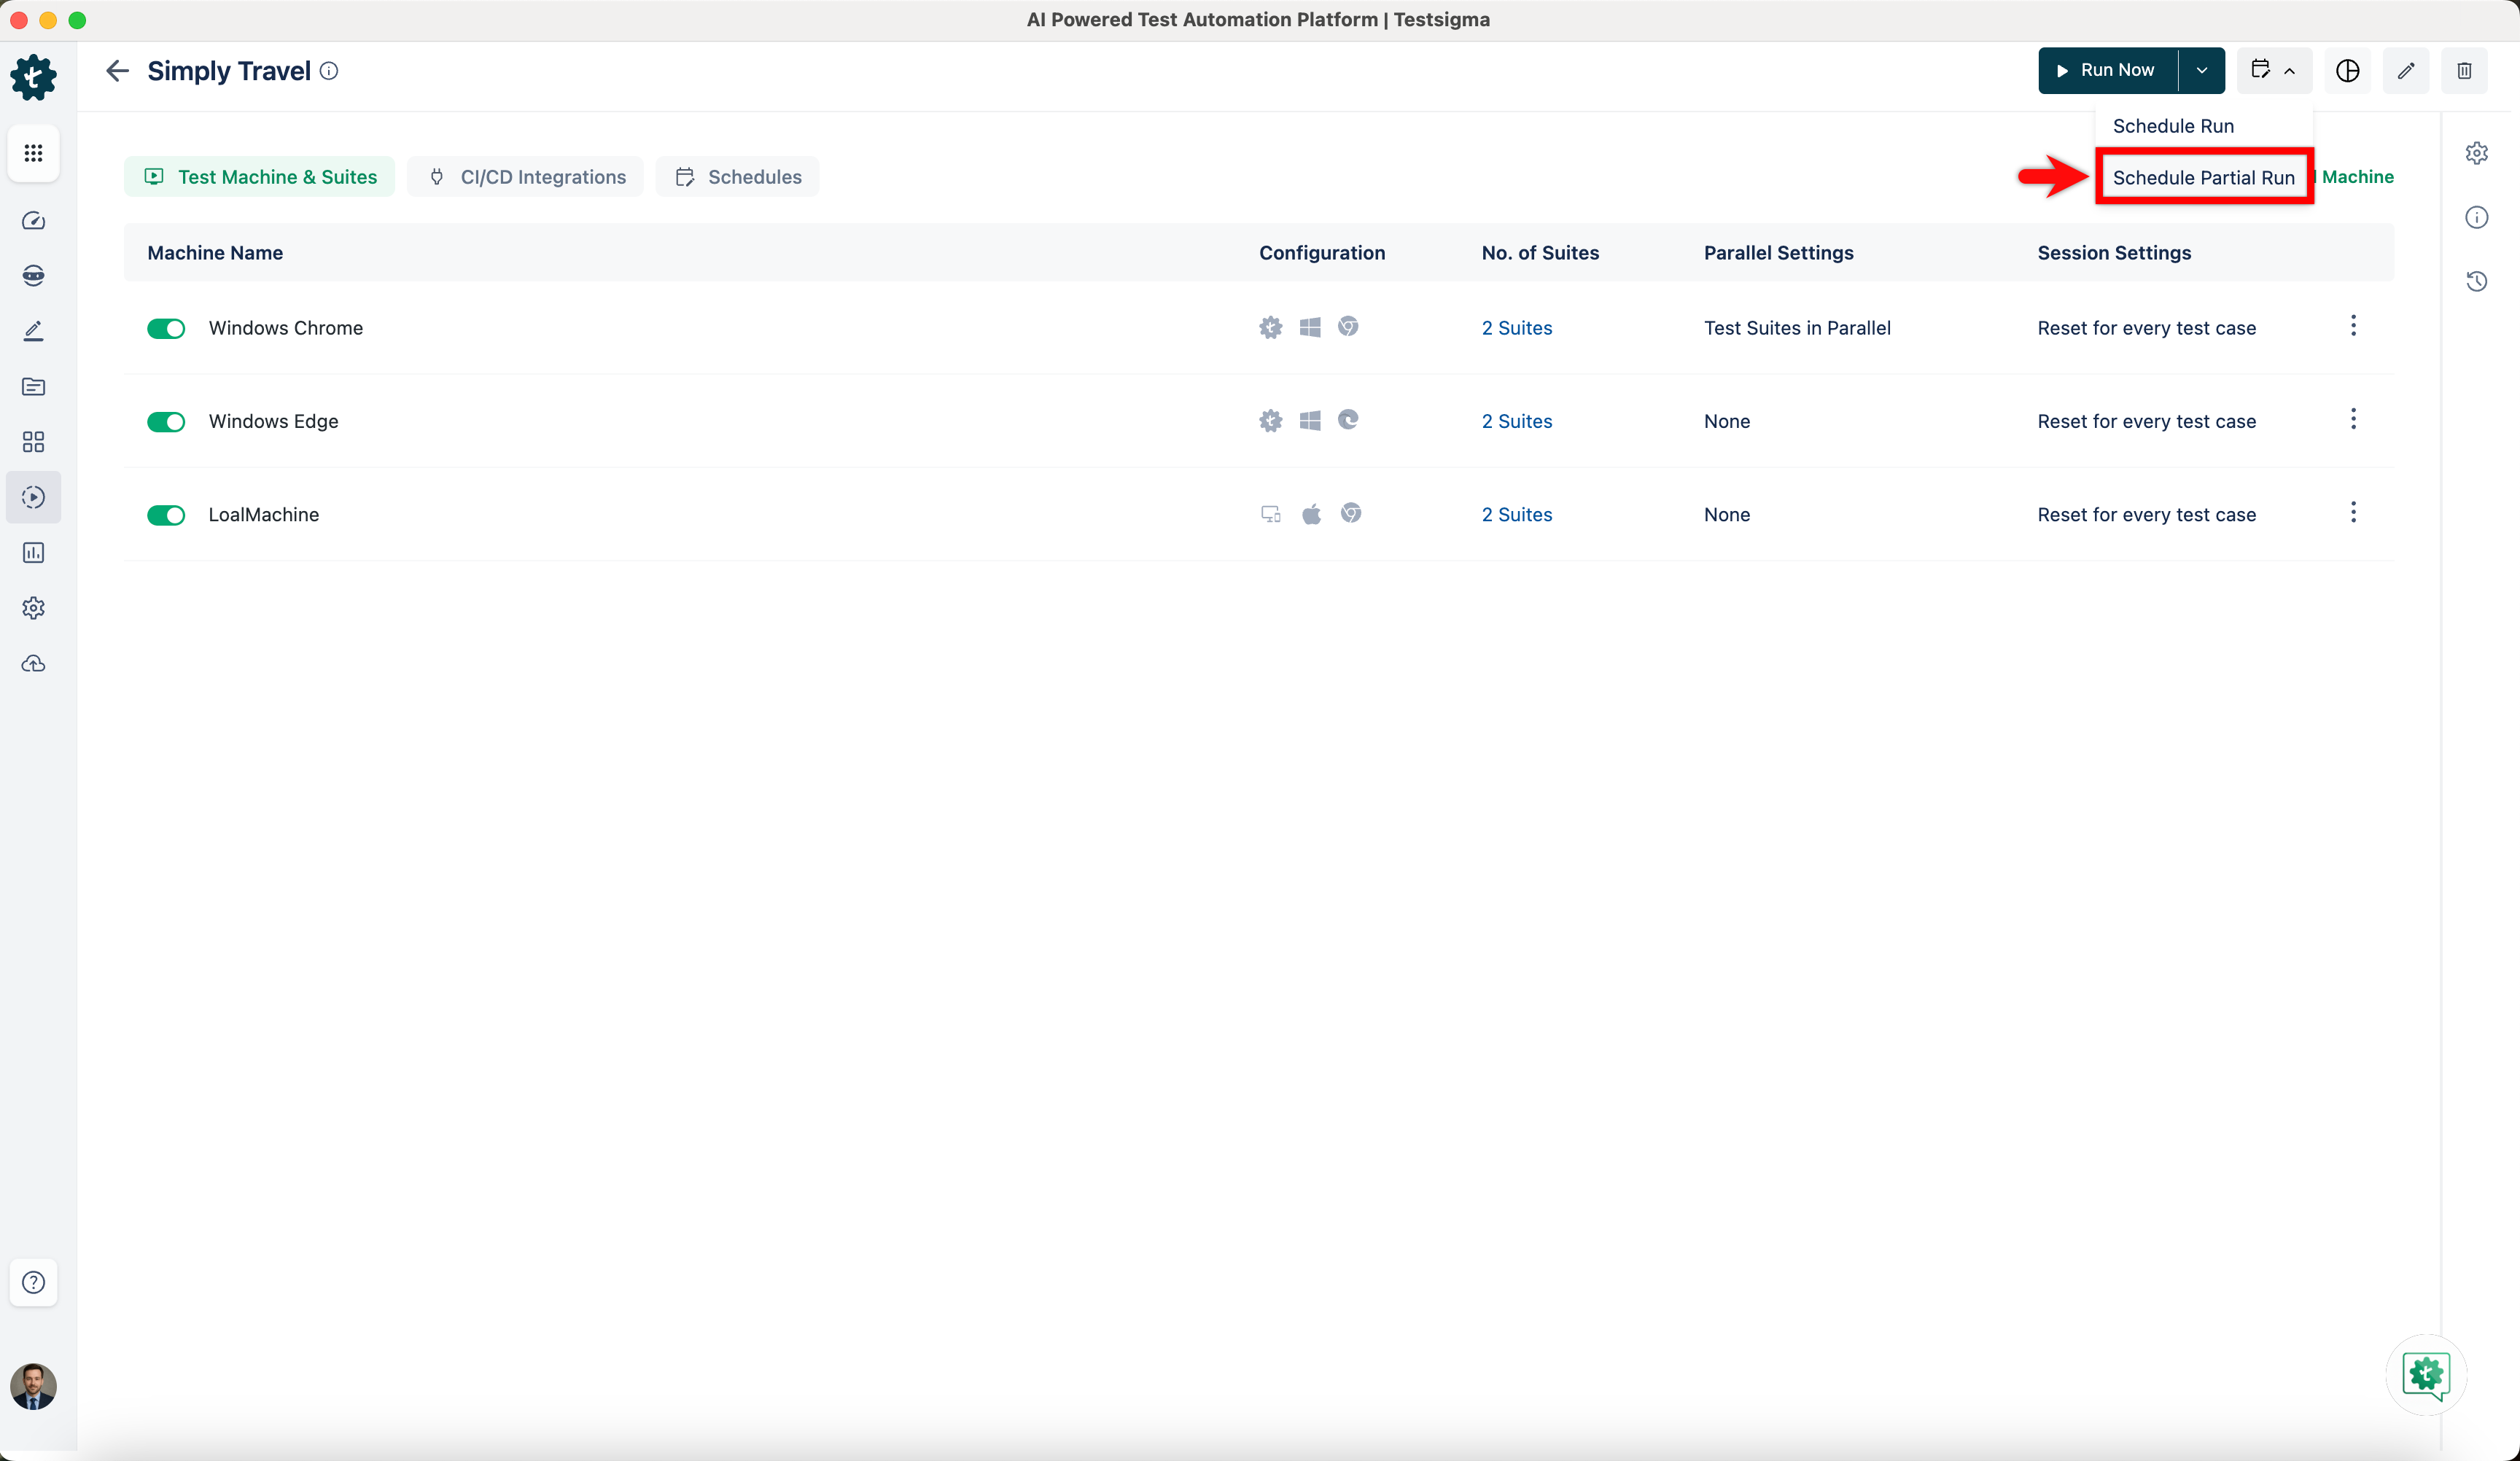Toggle off the Windows Edge machine
Viewport: 2520px width, 1461px height.
(166, 422)
